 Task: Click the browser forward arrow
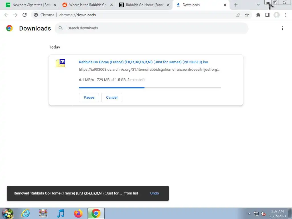tap(15, 15)
